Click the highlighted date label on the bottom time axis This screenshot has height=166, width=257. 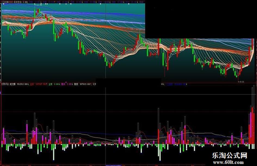click(113, 165)
